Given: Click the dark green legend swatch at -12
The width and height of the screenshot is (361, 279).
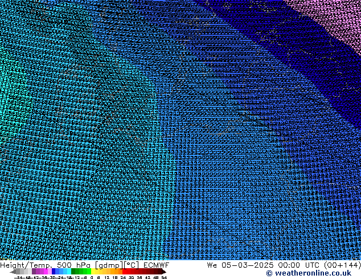Looking at the screenshot, I should coord(73,271).
